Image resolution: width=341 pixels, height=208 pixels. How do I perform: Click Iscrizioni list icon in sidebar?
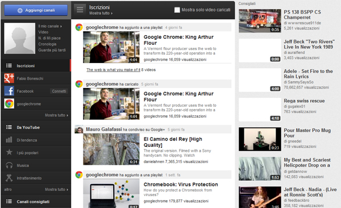pyautogui.click(x=9, y=65)
